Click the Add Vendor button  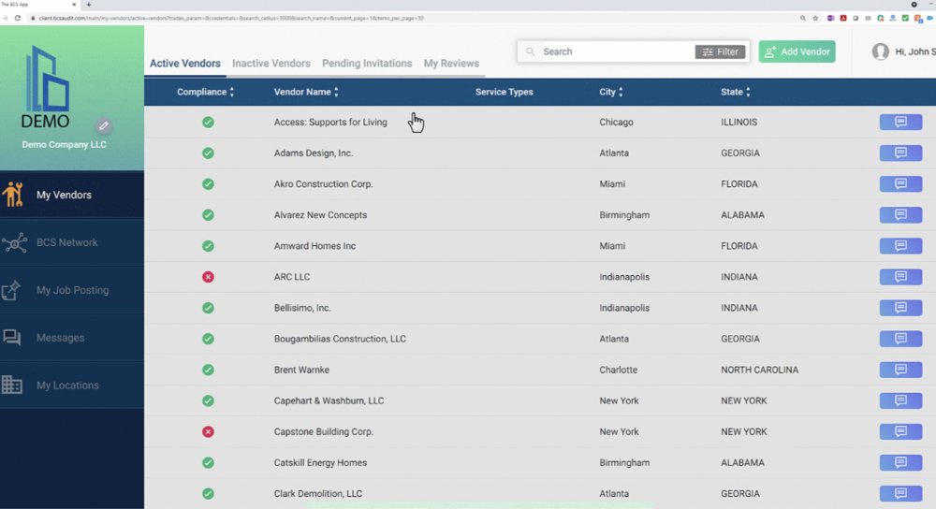tap(797, 51)
